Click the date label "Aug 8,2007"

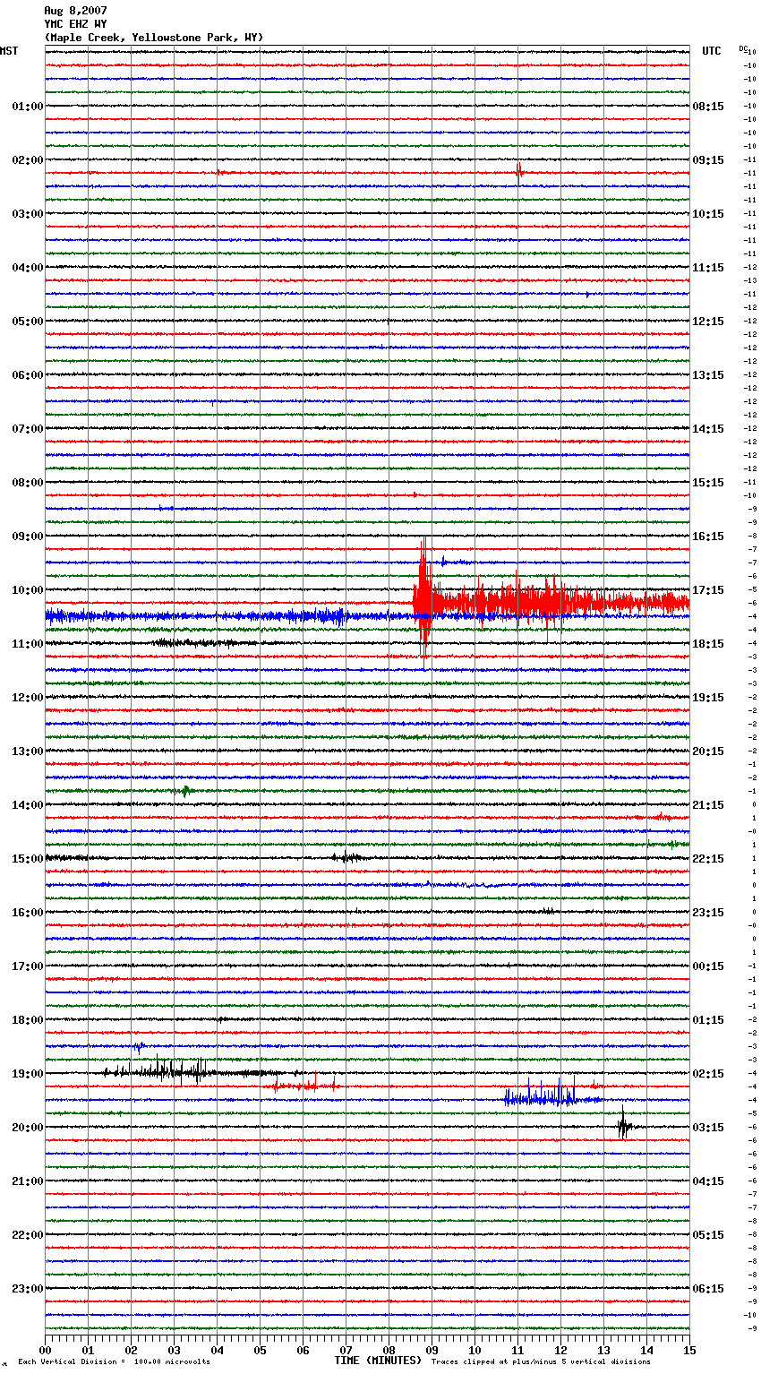point(75,11)
